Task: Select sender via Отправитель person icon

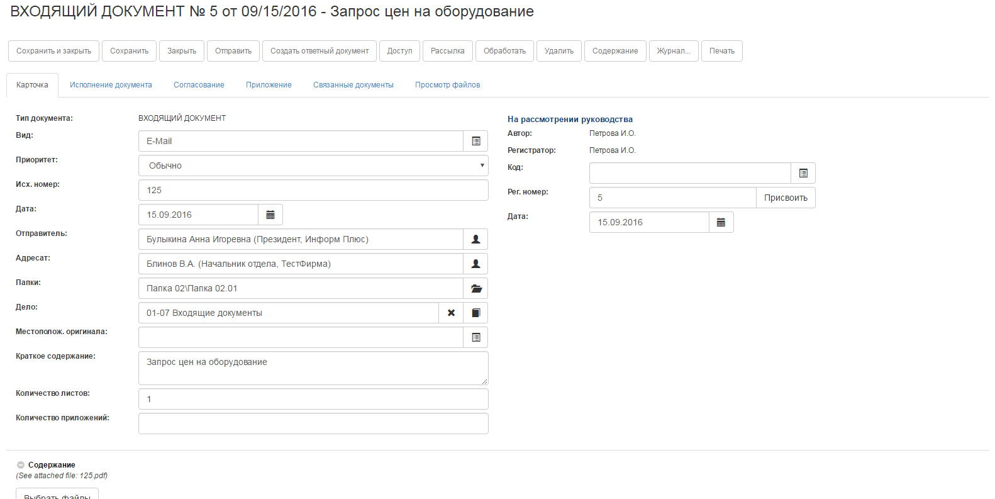Action: 475,239
